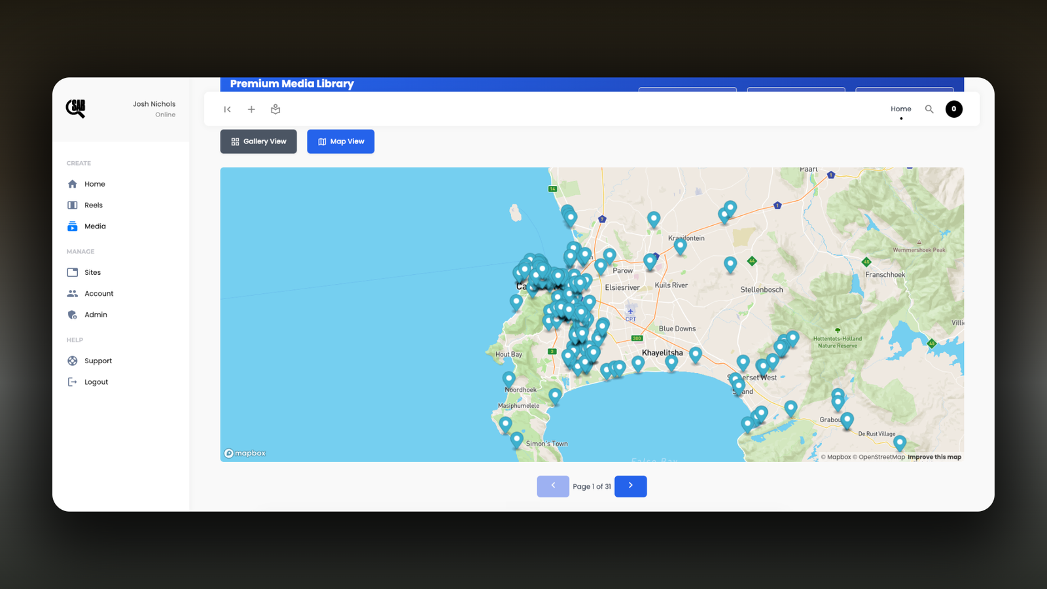
Task: Click the 'Parow' map label
Action: 623,270
